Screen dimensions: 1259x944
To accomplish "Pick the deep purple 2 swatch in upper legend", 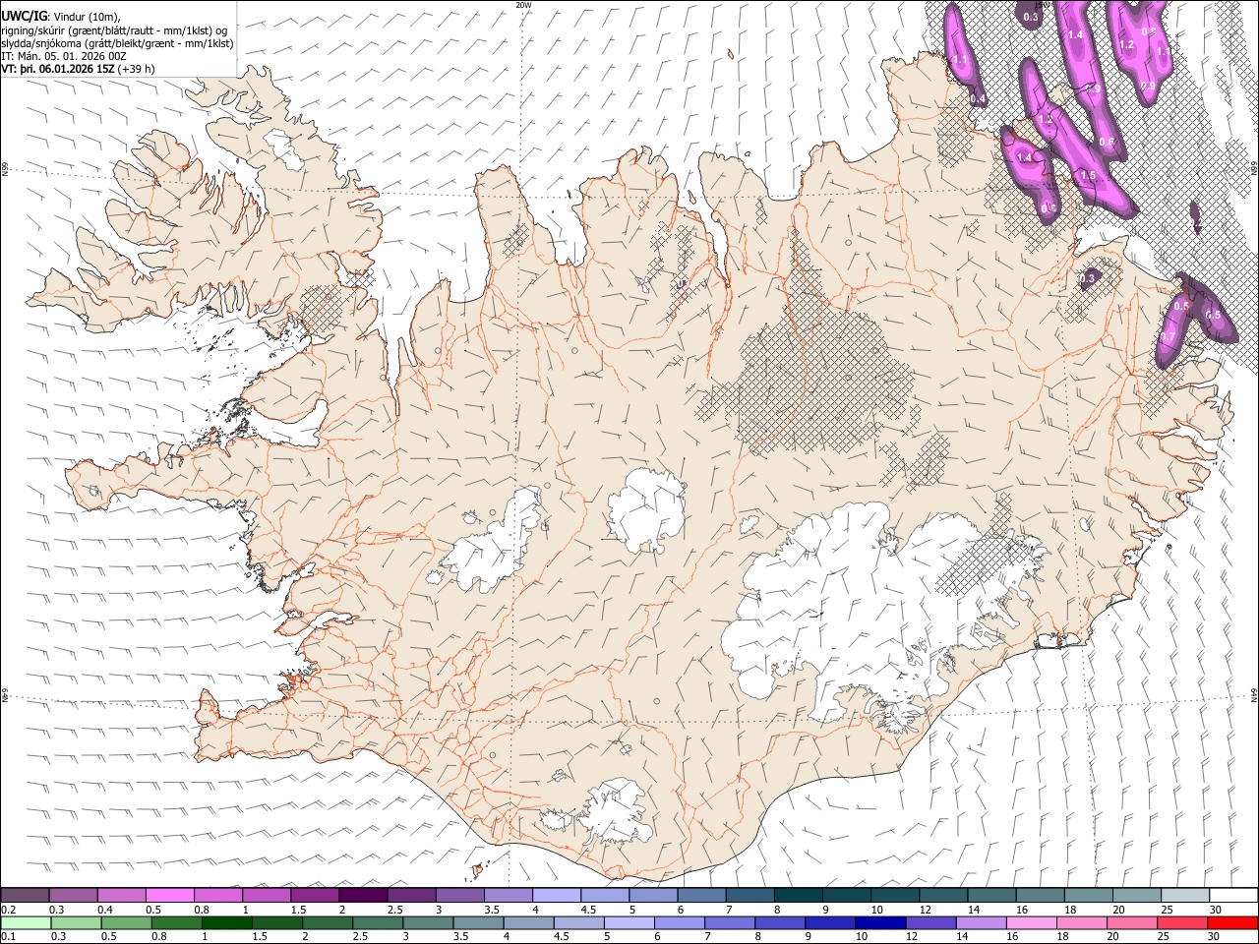I will point(363,895).
